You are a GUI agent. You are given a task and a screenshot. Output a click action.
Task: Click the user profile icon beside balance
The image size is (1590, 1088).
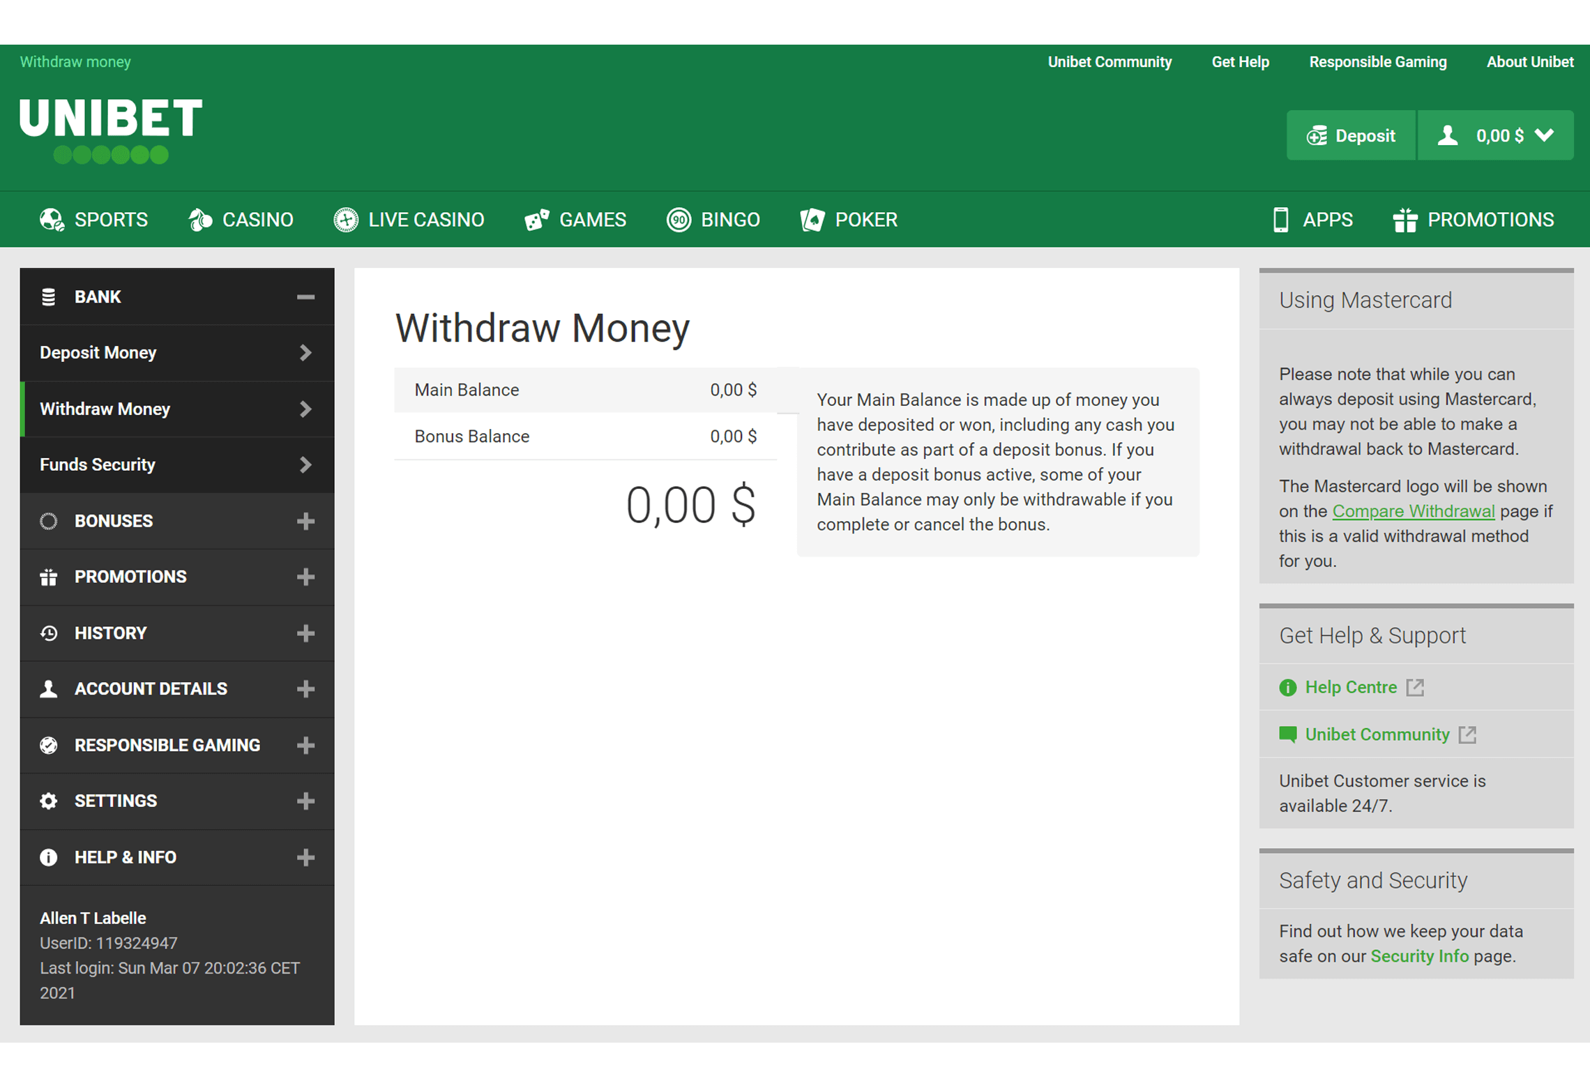1448,135
